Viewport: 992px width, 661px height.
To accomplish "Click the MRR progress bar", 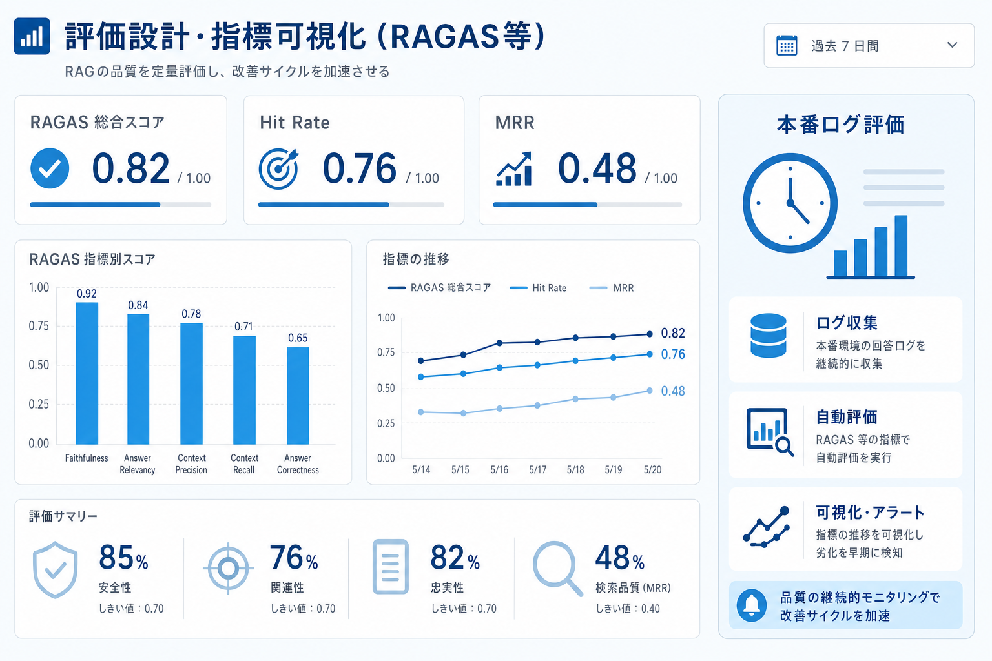I will pyautogui.click(x=587, y=205).
